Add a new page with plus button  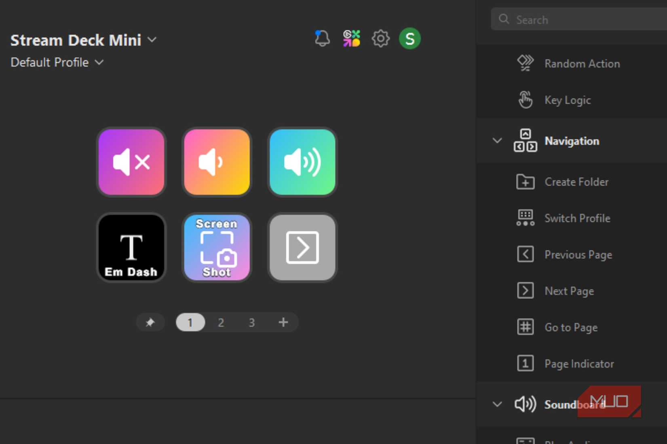pyautogui.click(x=283, y=323)
